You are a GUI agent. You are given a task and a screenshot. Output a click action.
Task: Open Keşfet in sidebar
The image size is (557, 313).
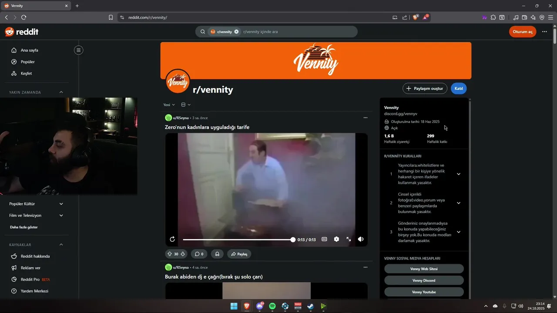(x=26, y=73)
